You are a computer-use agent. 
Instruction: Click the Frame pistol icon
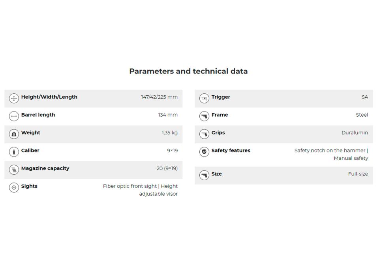tap(204, 116)
